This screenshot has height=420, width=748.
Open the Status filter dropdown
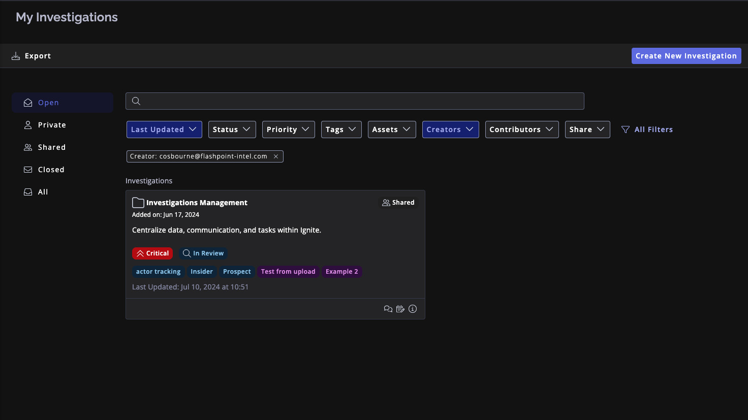pyautogui.click(x=232, y=130)
